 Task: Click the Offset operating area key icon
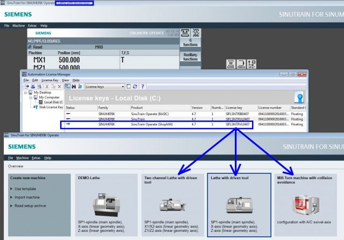[x=252, y=64]
